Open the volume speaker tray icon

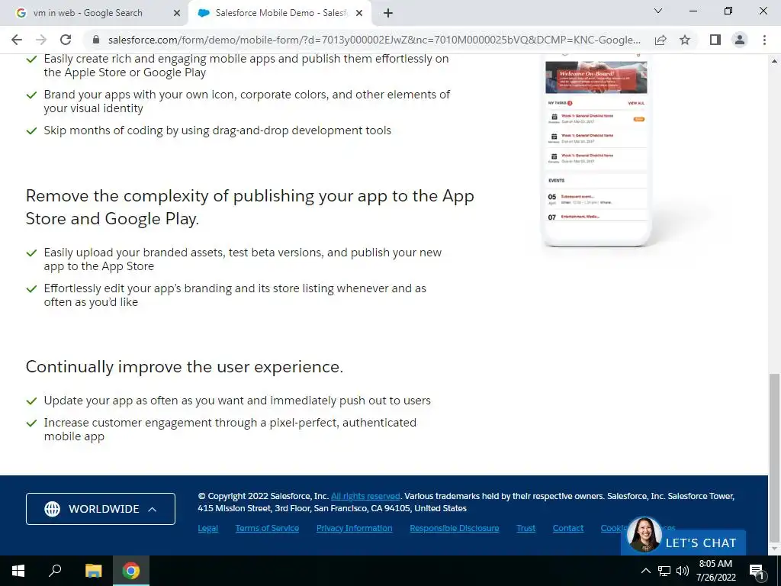point(683,571)
